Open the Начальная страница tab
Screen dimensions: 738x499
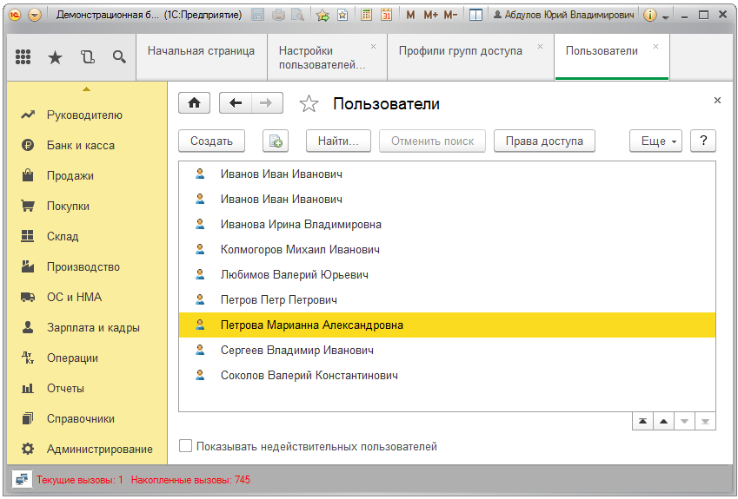point(201,51)
